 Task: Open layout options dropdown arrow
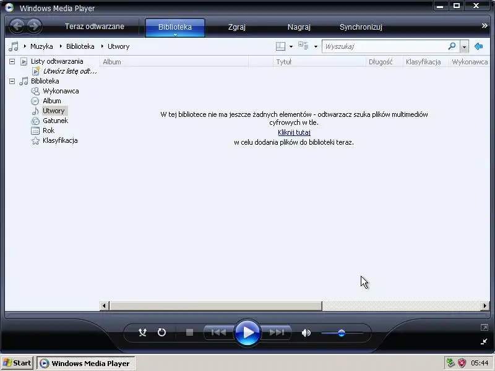pos(291,47)
